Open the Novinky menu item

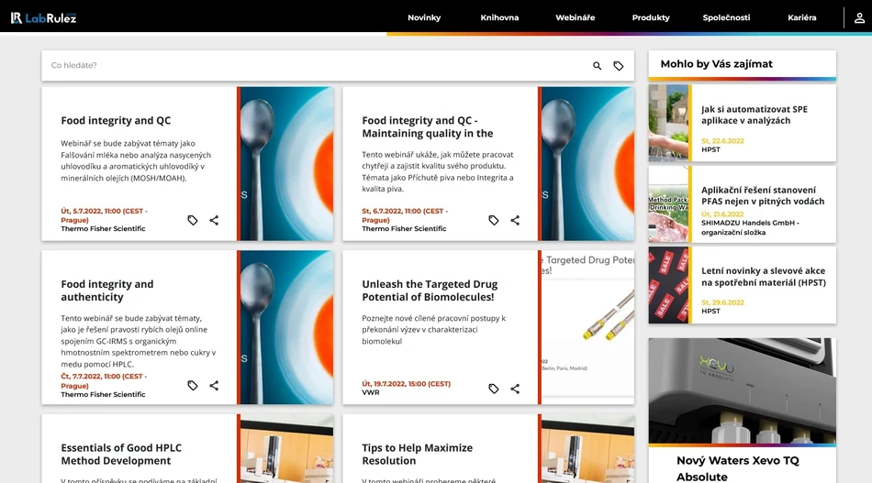pyautogui.click(x=424, y=17)
